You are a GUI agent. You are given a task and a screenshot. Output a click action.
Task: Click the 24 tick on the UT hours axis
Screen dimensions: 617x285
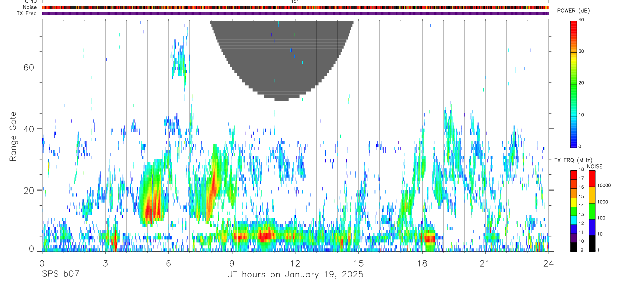tap(549, 263)
